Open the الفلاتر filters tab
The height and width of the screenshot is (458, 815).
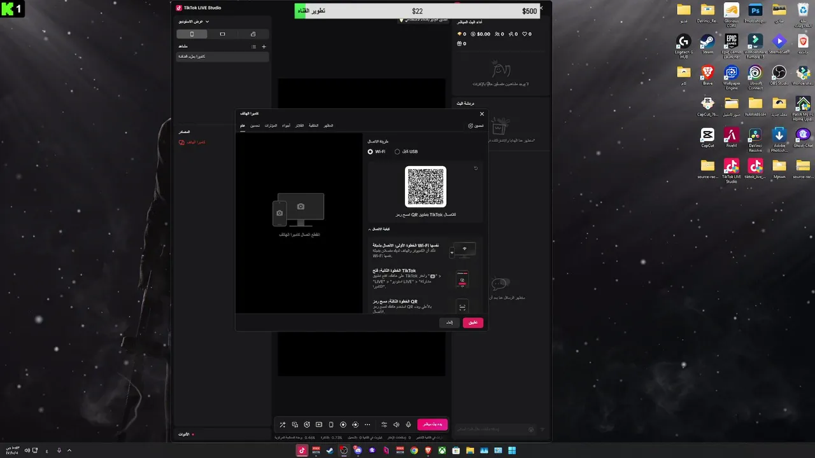[299, 125]
